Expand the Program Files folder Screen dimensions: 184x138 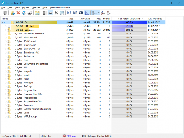coord(6,90)
